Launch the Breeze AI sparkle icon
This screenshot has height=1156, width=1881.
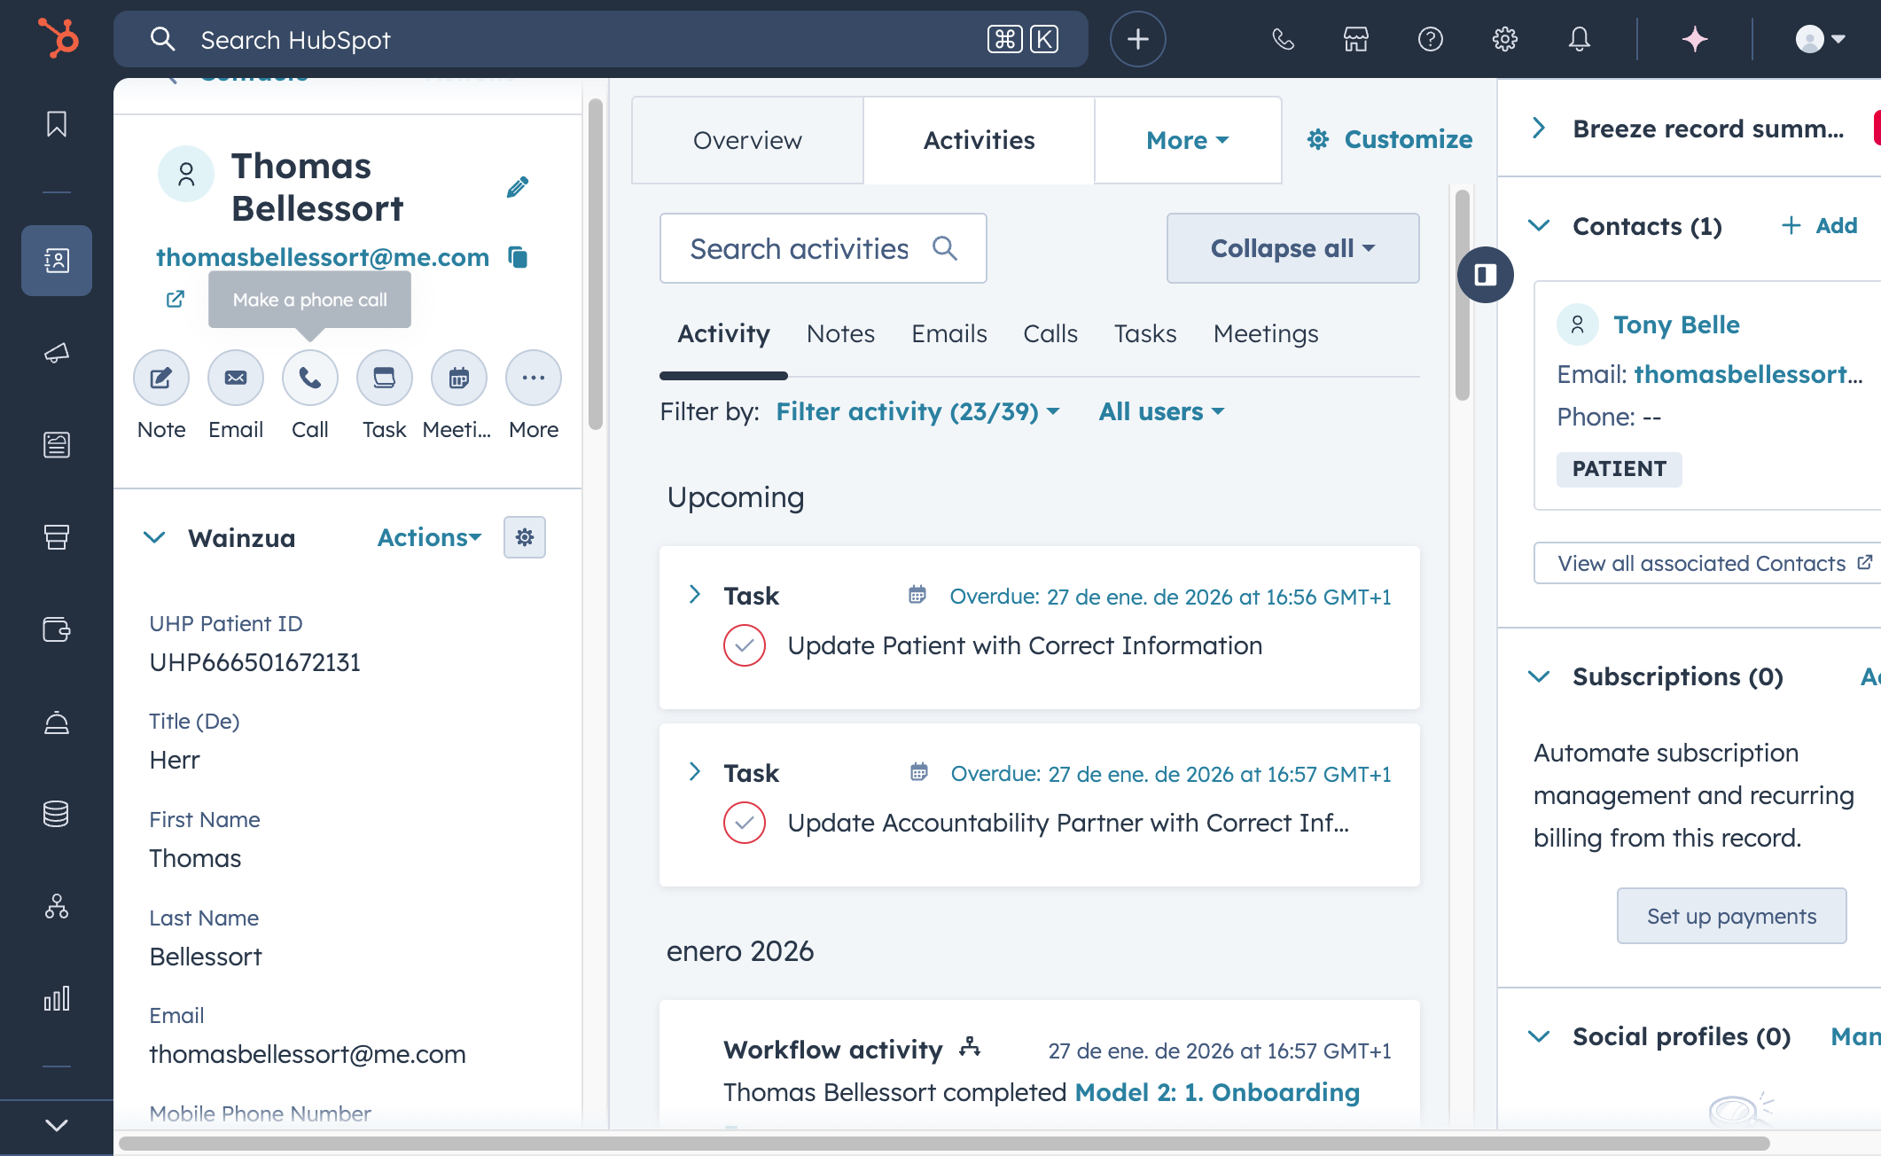pos(1695,39)
